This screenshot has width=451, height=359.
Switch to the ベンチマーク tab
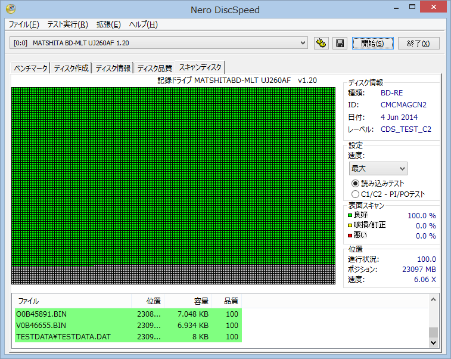pos(30,68)
